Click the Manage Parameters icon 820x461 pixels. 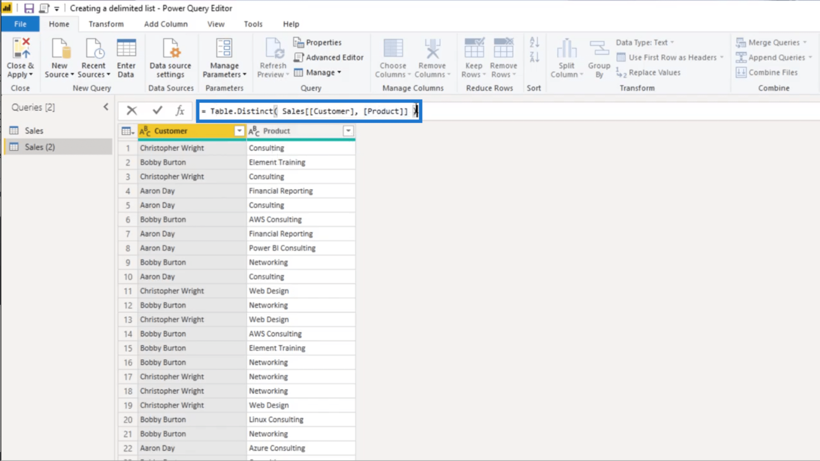tap(224, 49)
